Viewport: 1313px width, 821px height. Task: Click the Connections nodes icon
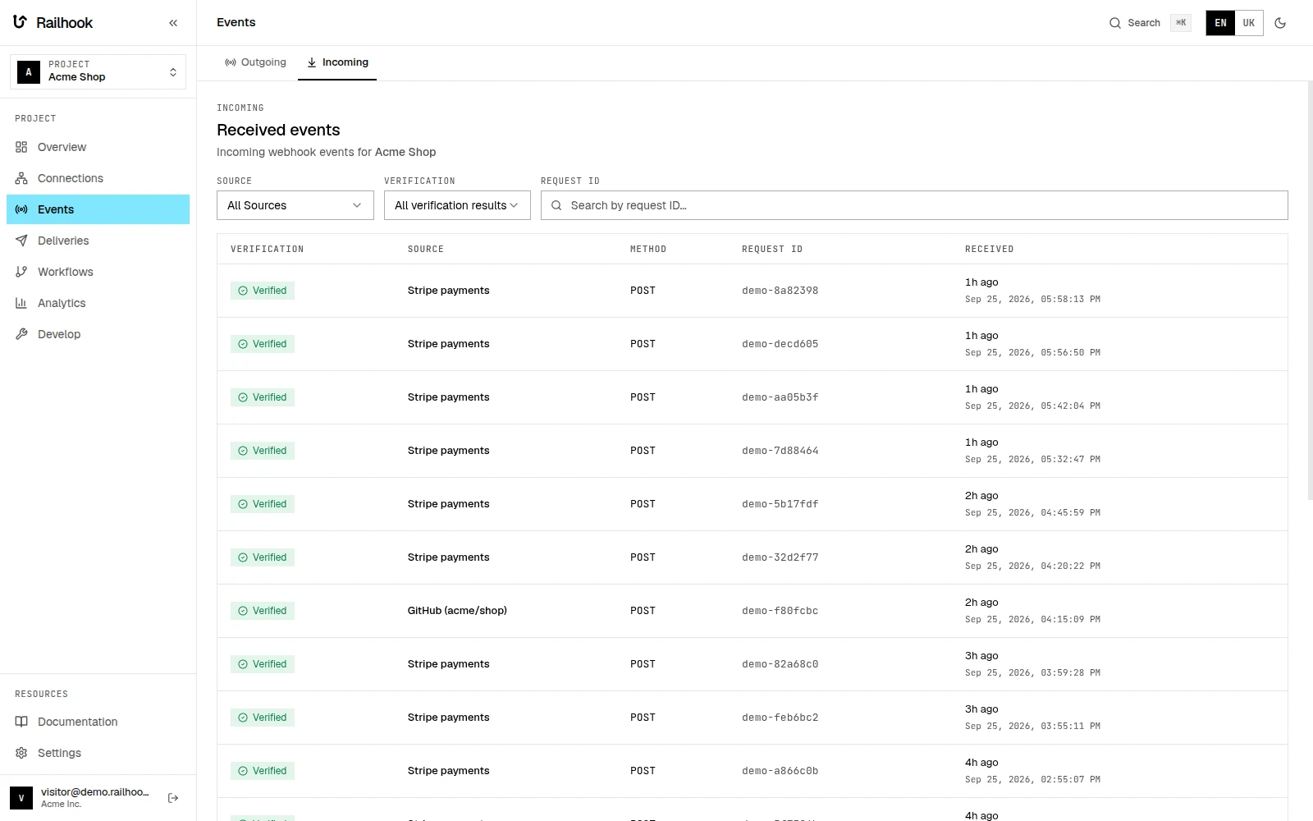[21, 178]
